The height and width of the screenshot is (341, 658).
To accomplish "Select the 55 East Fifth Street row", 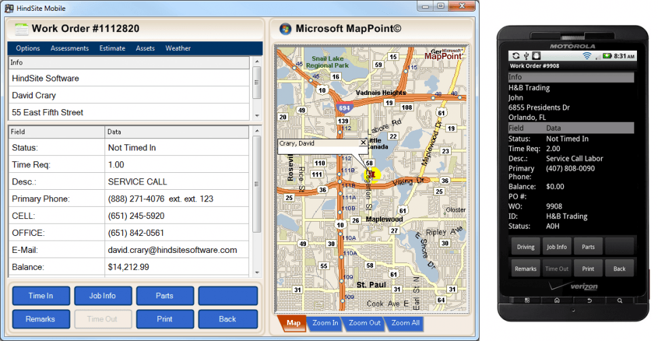I will click(130, 113).
